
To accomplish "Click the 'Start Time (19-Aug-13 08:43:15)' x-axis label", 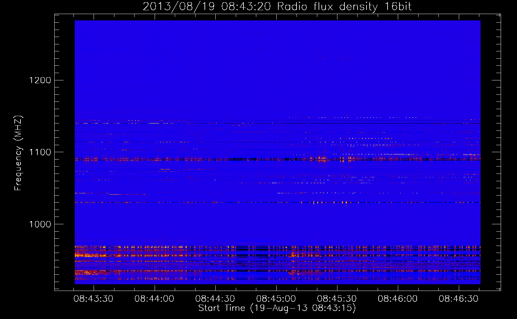I will click(277, 308).
